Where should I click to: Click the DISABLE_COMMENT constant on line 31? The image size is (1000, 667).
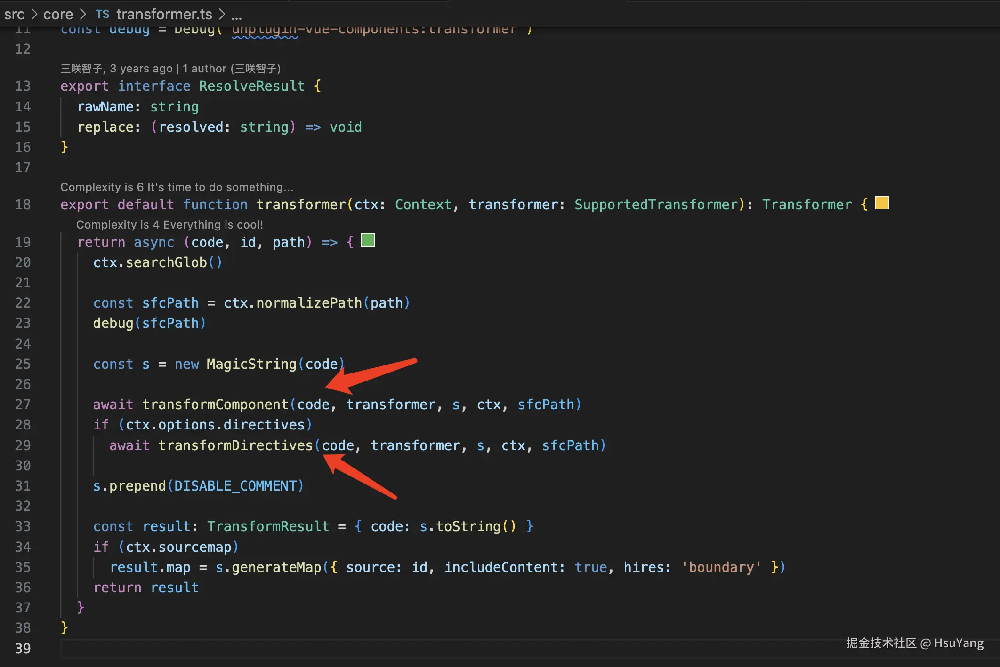click(235, 486)
